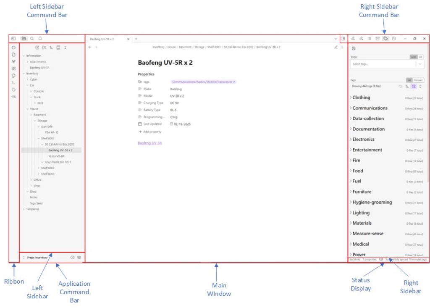Viewport: 430px width, 308px height.
Task: Switch tags display to Compact view
Action: [x=418, y=80]
